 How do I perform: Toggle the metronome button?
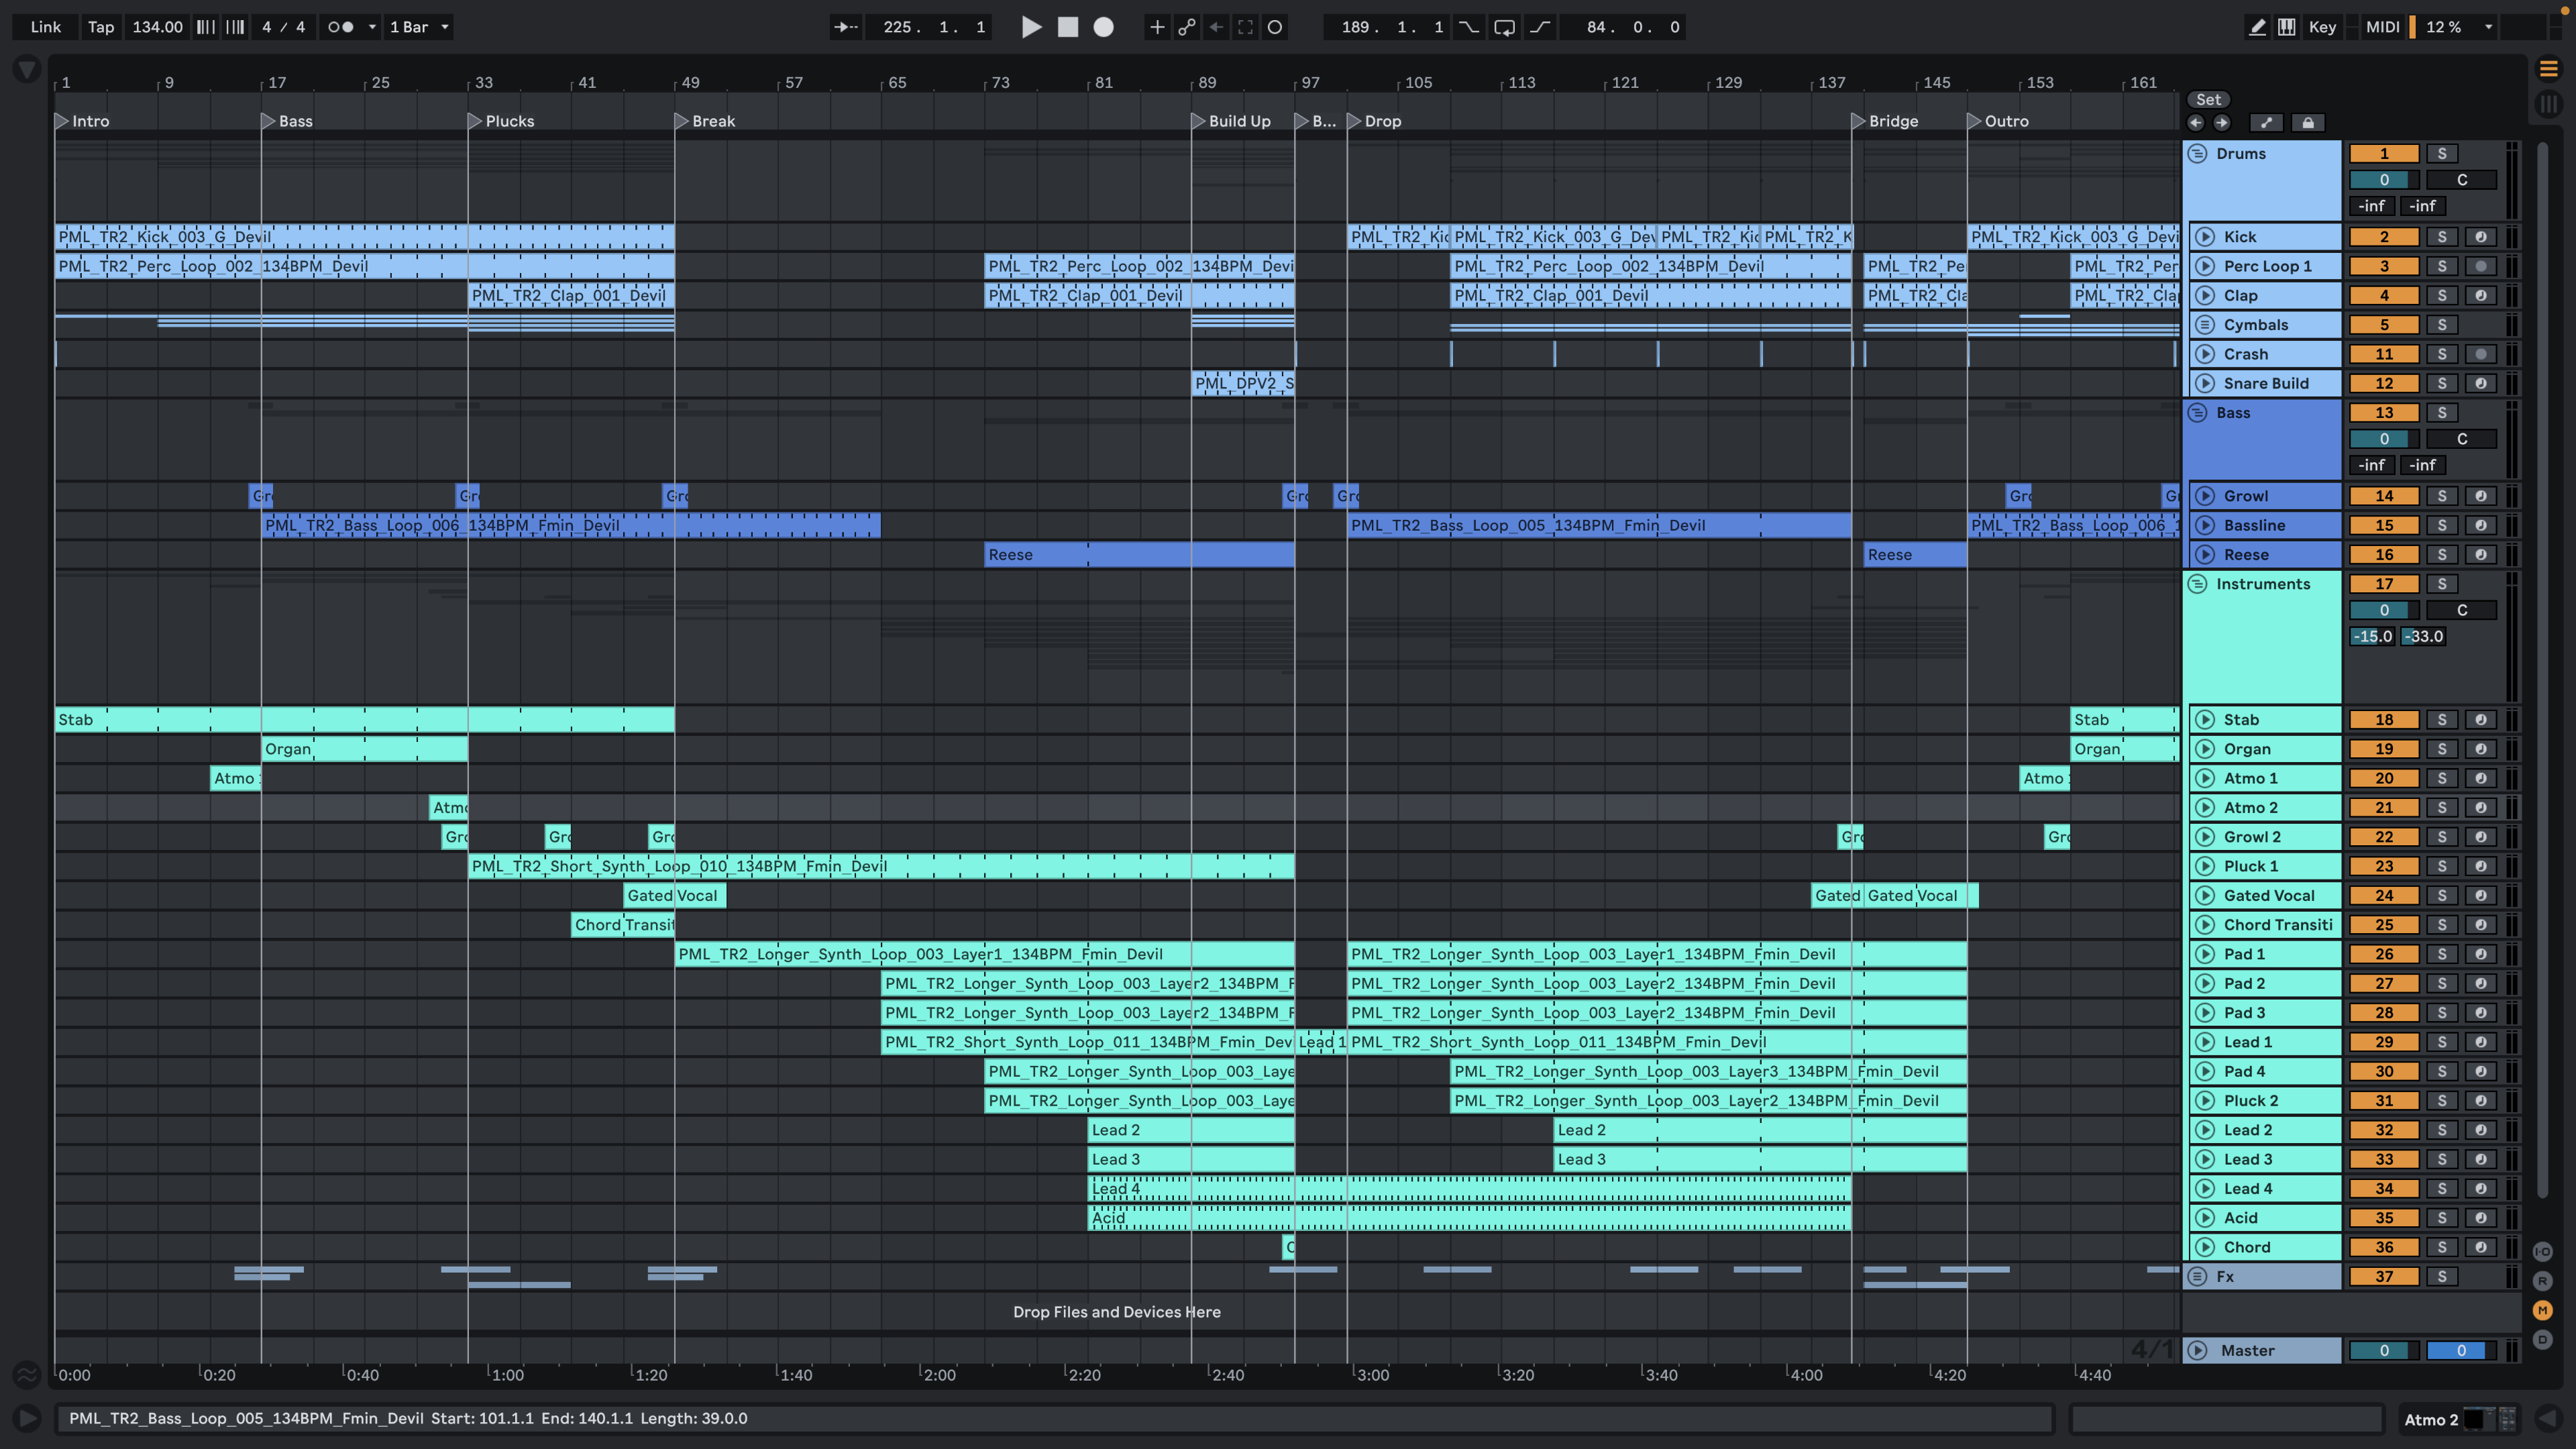[341, 27]
